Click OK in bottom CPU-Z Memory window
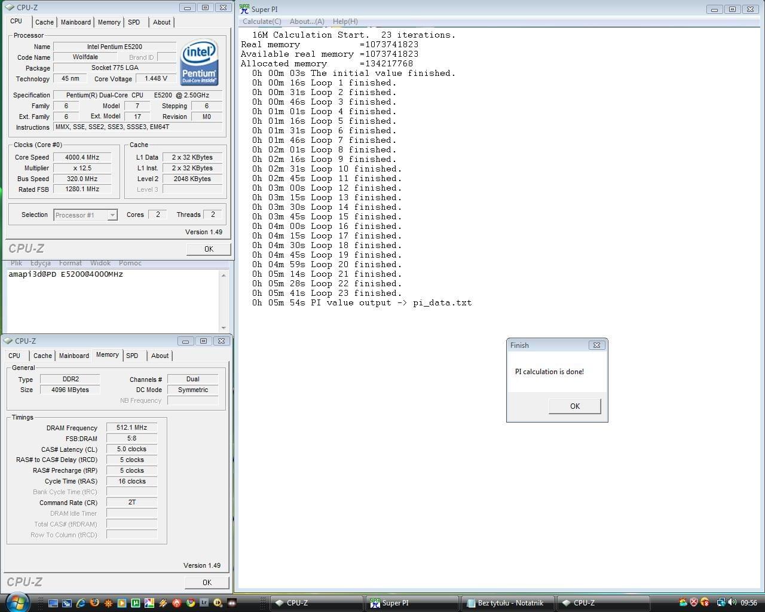The width and height of the screenshot is (765, 612). (x=207, y=582)
